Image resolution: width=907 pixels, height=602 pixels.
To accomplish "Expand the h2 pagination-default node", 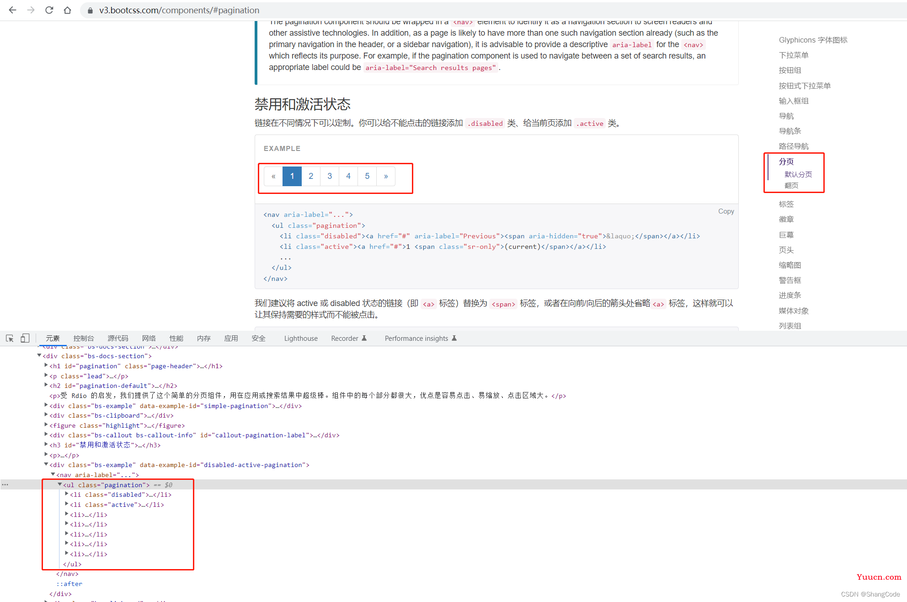I will (x=46, y=385).
